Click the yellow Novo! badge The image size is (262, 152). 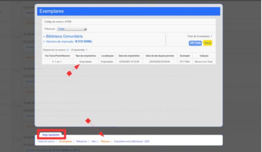[x=208, y=43]
